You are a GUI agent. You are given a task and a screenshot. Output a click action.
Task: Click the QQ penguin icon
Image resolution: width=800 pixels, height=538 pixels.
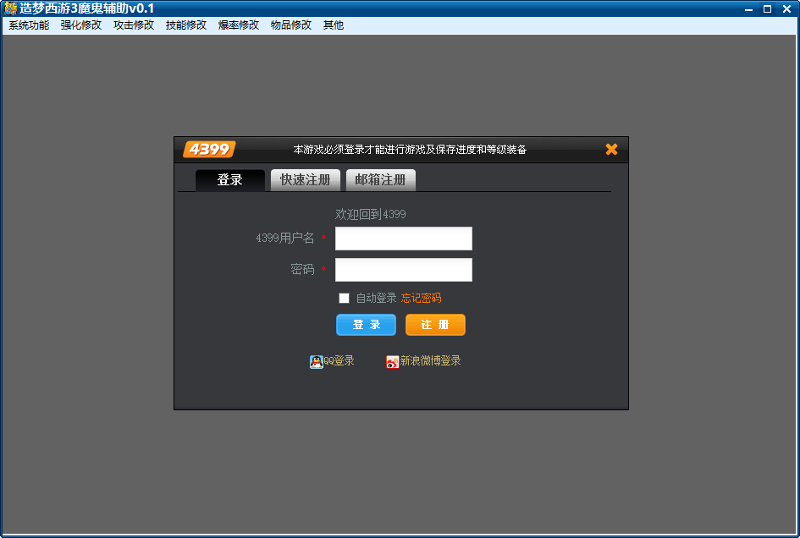317,361
